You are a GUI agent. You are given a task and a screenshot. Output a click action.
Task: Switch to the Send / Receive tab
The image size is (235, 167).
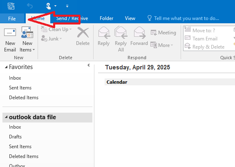72,18
